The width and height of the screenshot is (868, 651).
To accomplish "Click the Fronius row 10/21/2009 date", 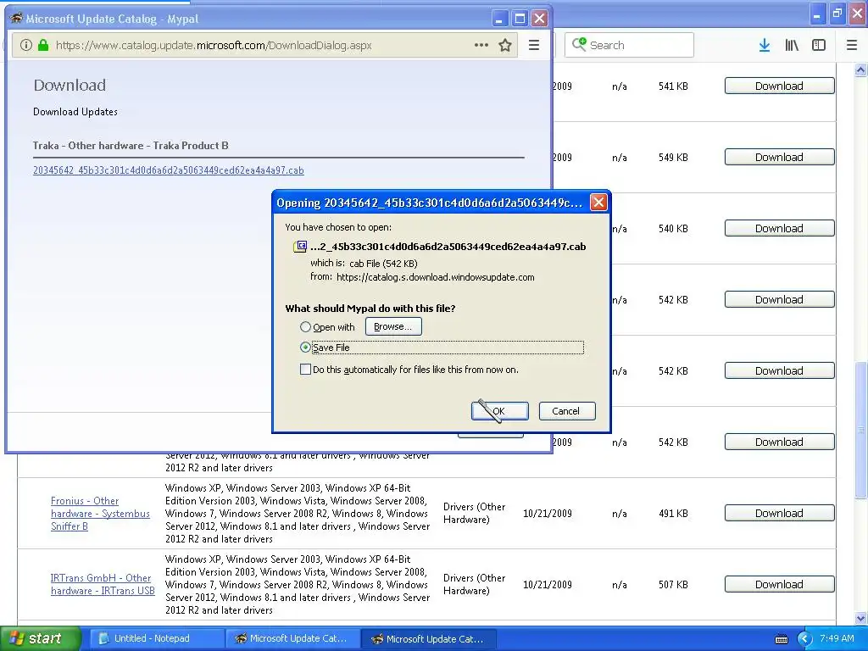I will pyautogui.click(x=547, y=513).
